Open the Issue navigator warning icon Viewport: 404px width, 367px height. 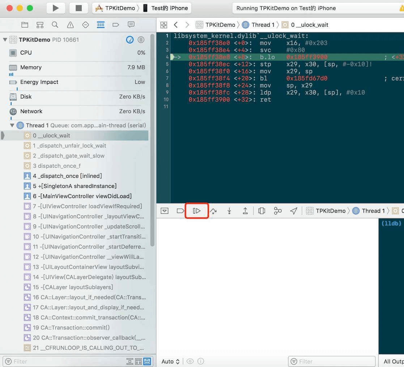tap(70, 25)
